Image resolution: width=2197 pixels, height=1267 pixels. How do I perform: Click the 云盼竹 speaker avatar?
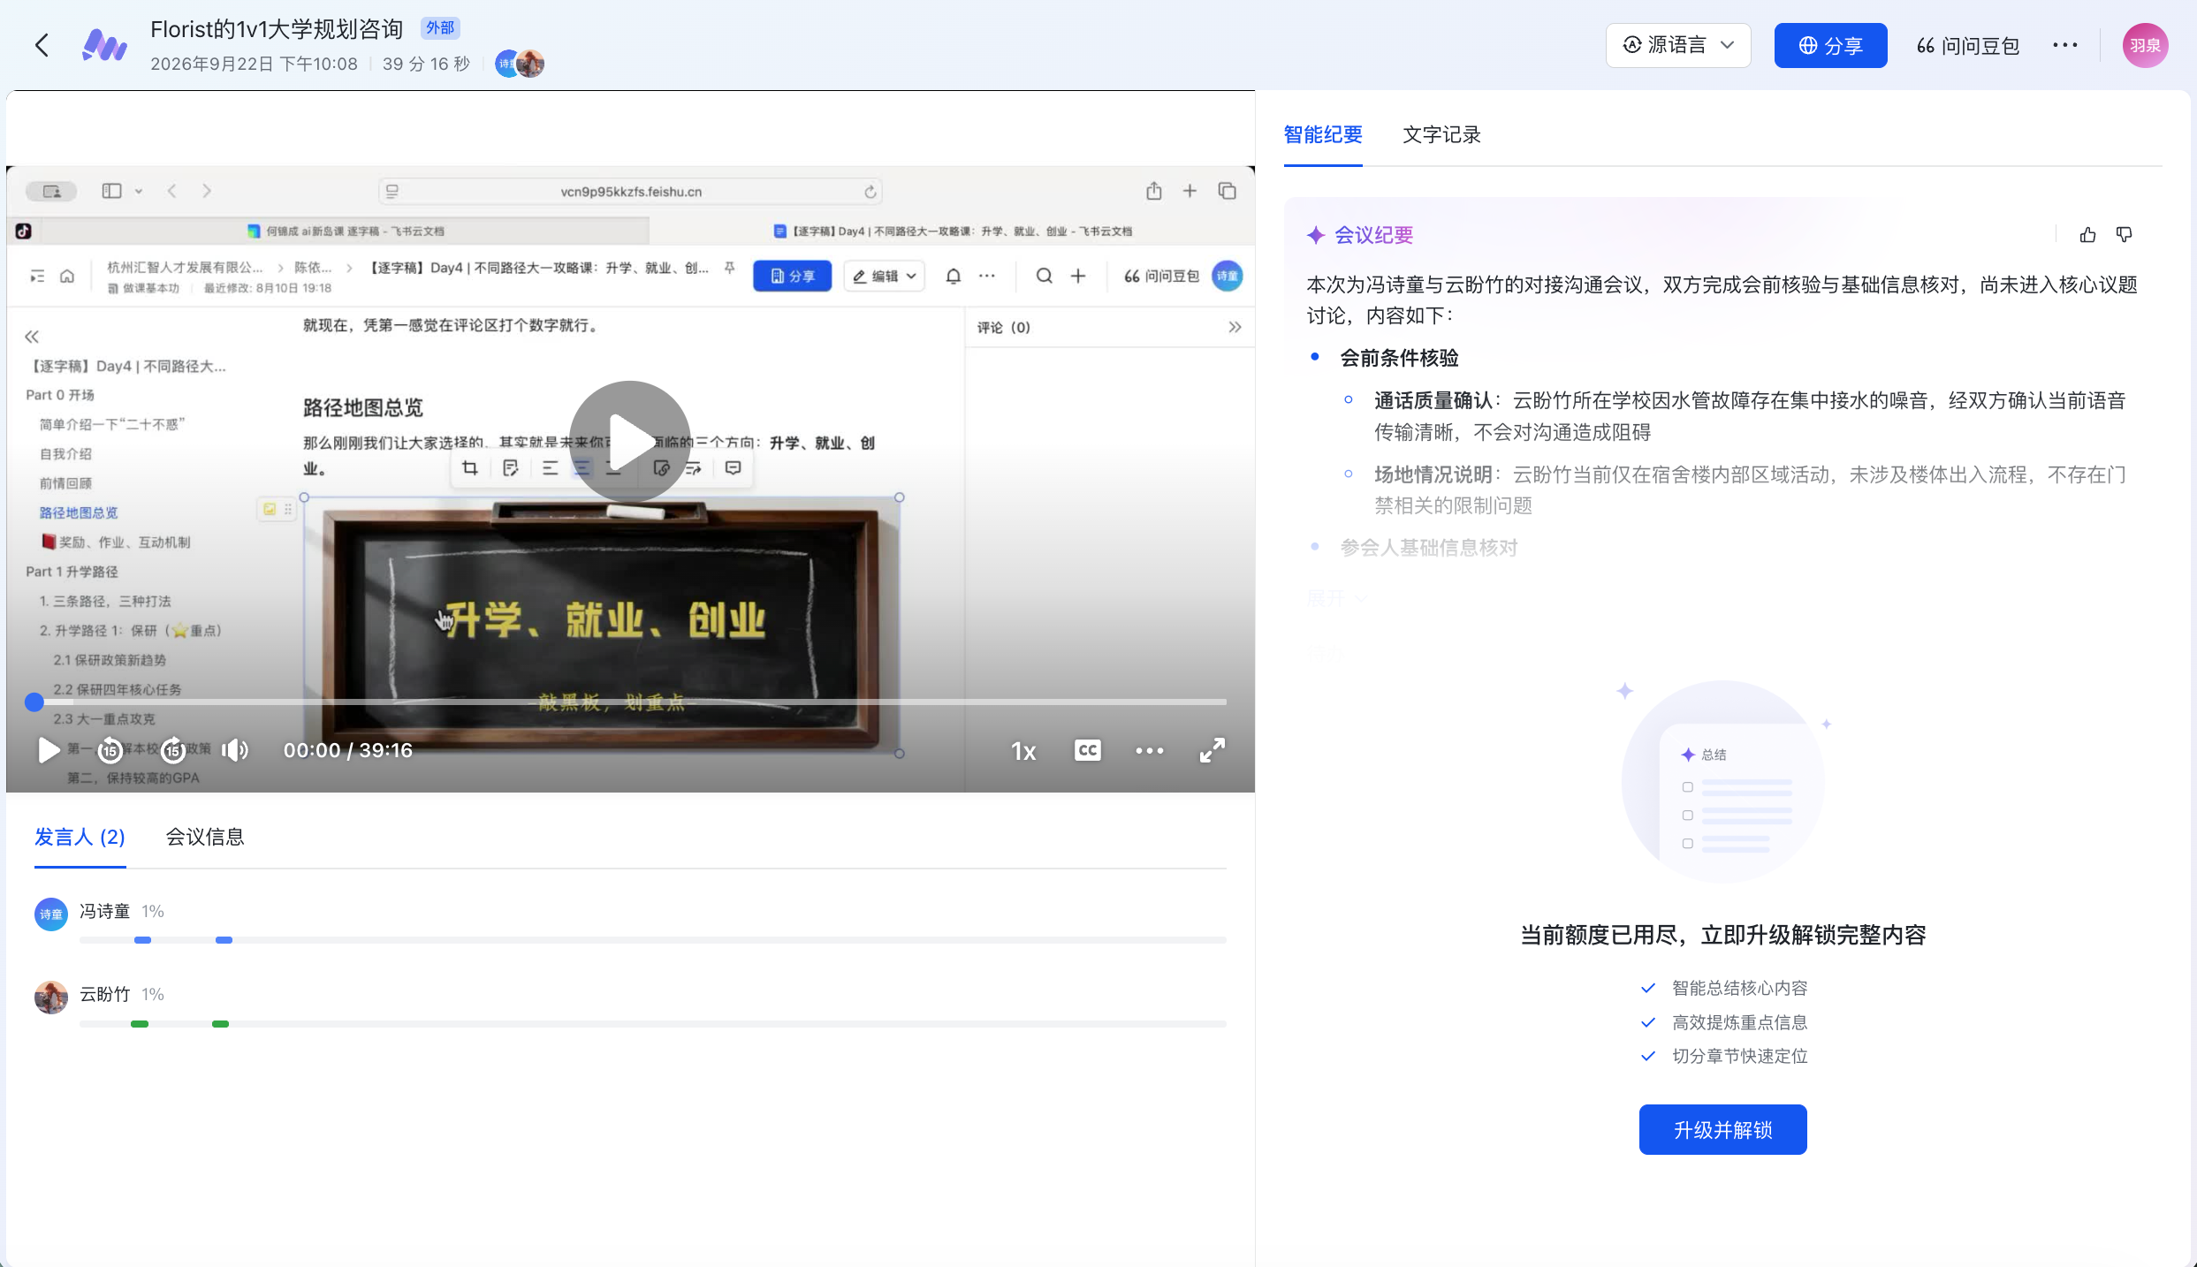(x=51, y=998)
